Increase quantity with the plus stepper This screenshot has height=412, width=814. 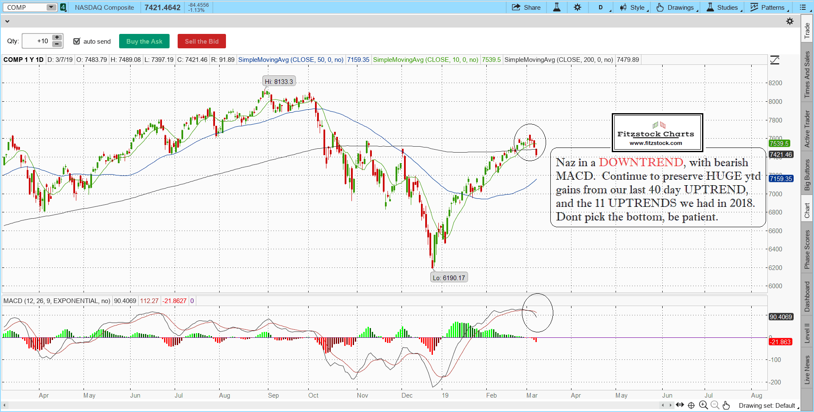click(x=57, y=38)
